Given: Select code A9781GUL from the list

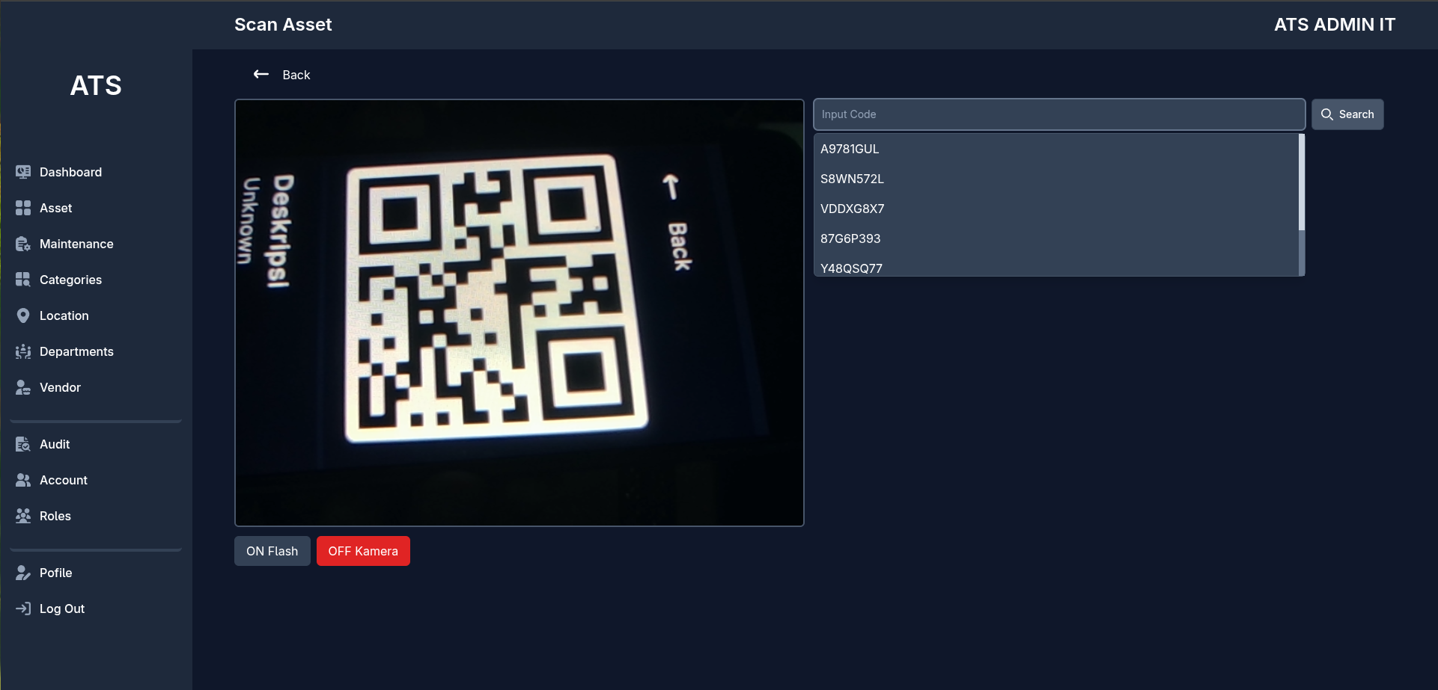Looking at the screenshot, I should pyautogui.click(x=850, y=149).
